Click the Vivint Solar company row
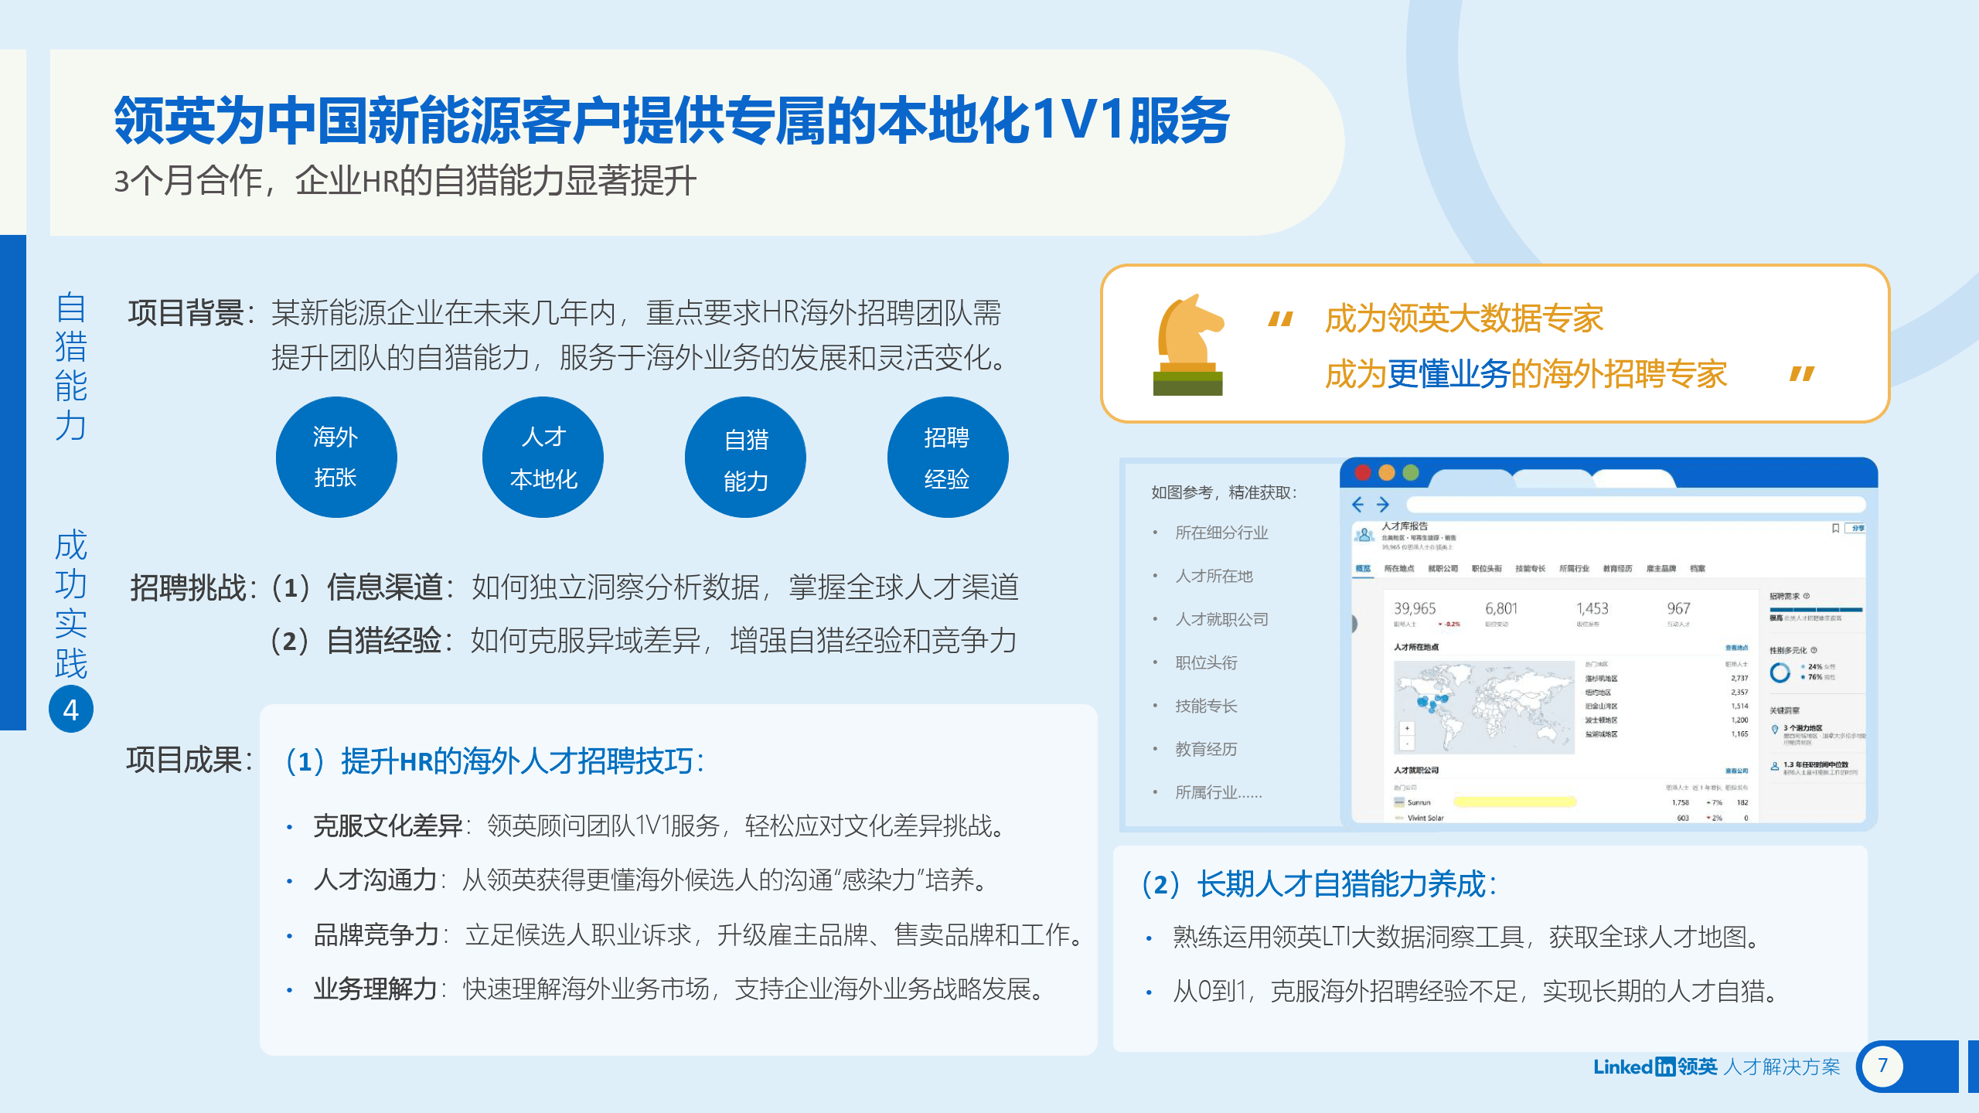The width and height of the screenshot is (1979, 1113). click(1571, 818)
